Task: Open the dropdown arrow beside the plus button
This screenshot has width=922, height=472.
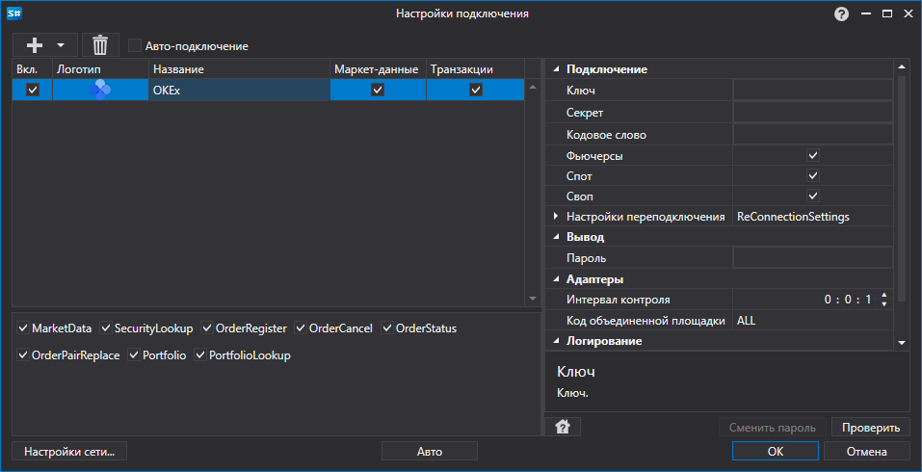Action: pyautogui.click(x=60, y=45)
